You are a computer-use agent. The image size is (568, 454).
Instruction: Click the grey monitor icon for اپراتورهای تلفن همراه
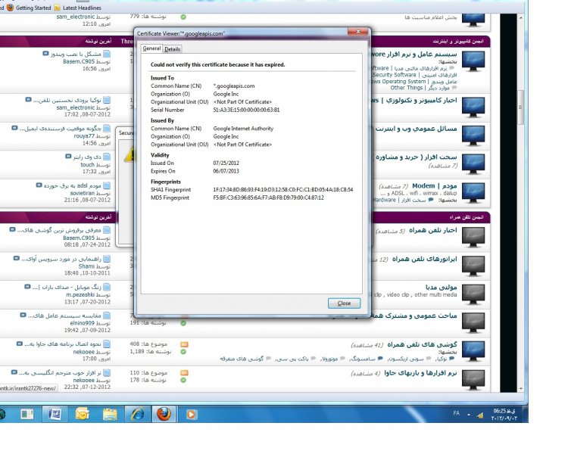tap(473, 266)
